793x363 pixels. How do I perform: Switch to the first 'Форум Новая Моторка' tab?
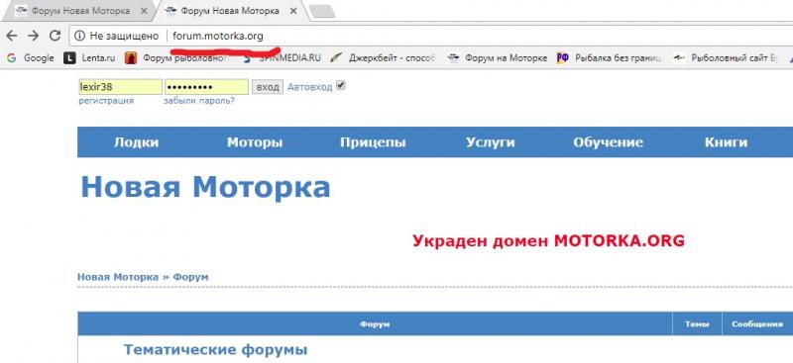click(x=81, y=11)
